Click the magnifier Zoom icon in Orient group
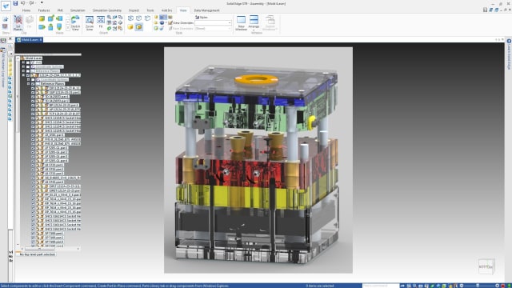Viewport: 512px width, 288px height. click(109, 18)
